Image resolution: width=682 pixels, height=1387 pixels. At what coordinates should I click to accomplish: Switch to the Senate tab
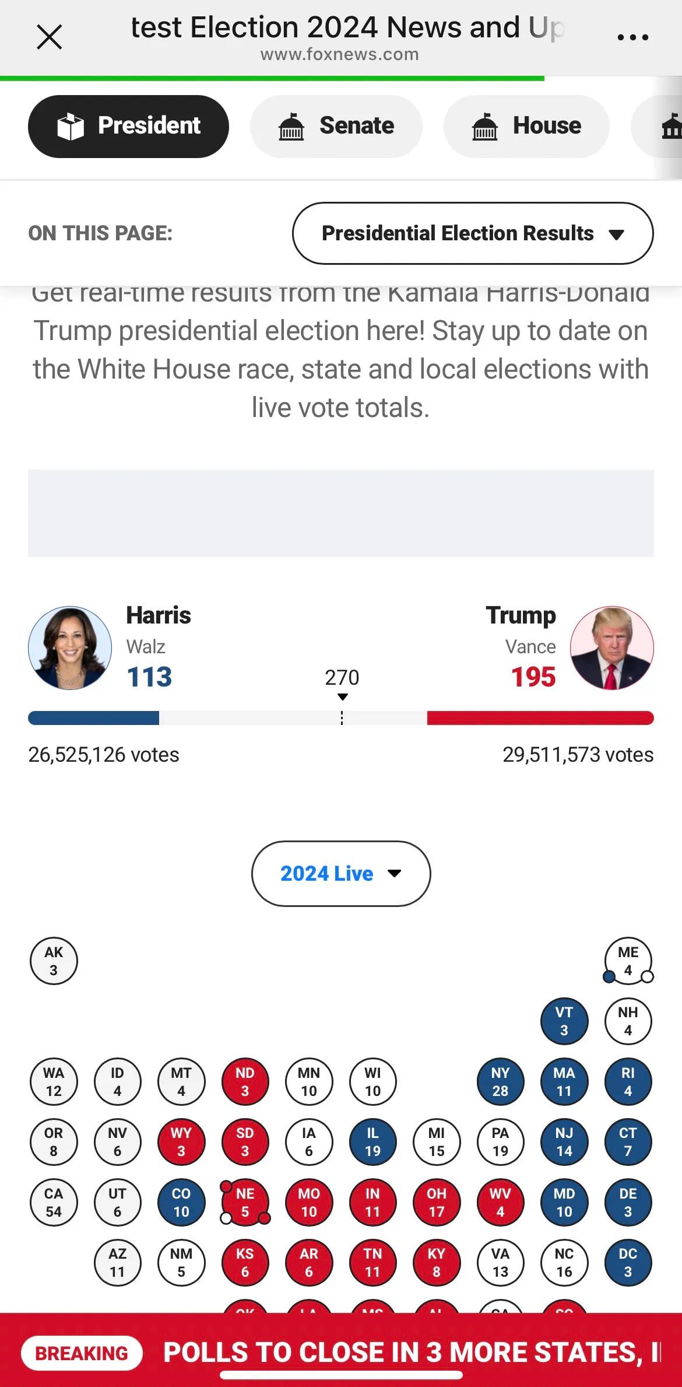336,126
